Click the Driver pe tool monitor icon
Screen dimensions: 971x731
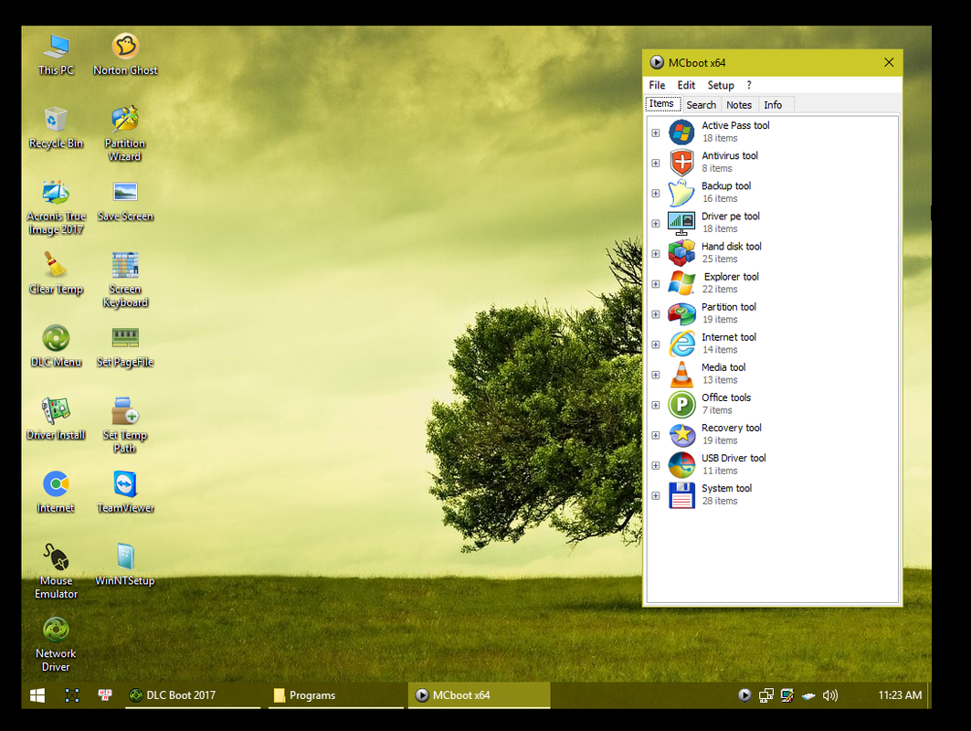click(x=681, y=223)
